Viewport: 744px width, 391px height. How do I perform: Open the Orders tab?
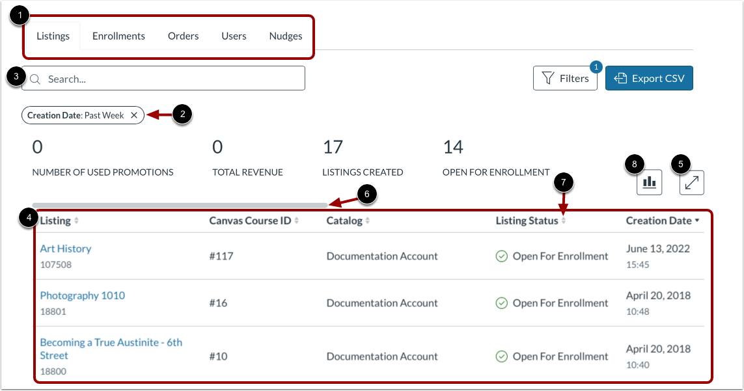click(x=183, y=36)
